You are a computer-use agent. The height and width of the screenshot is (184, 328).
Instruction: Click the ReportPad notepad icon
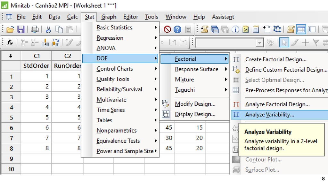[256, 29]
